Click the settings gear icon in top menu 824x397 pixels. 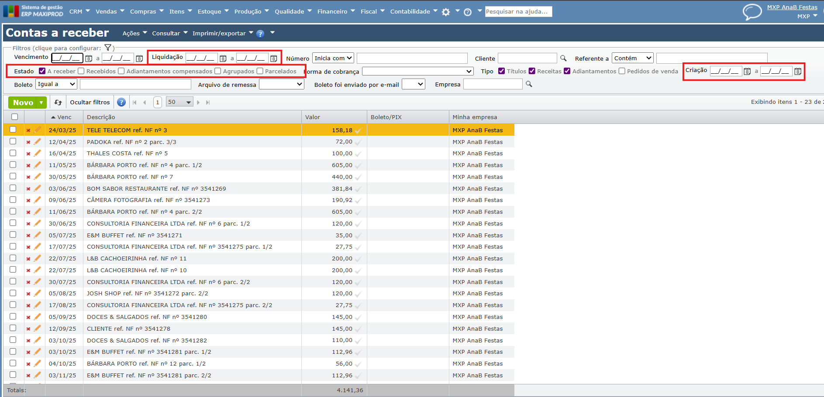tap(445, 12)
